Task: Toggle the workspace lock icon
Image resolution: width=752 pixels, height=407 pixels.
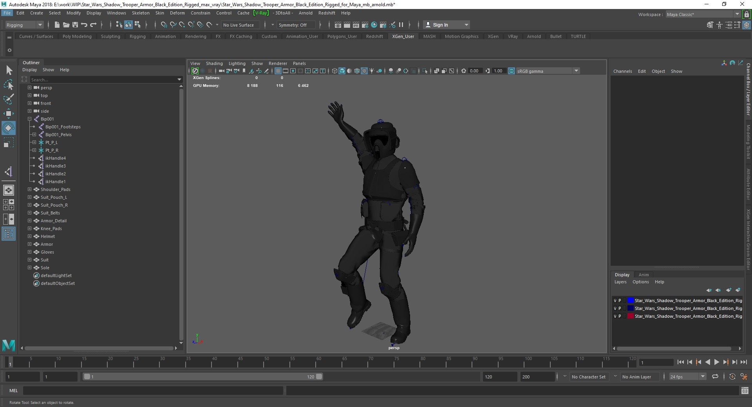Action: [747, 14]
